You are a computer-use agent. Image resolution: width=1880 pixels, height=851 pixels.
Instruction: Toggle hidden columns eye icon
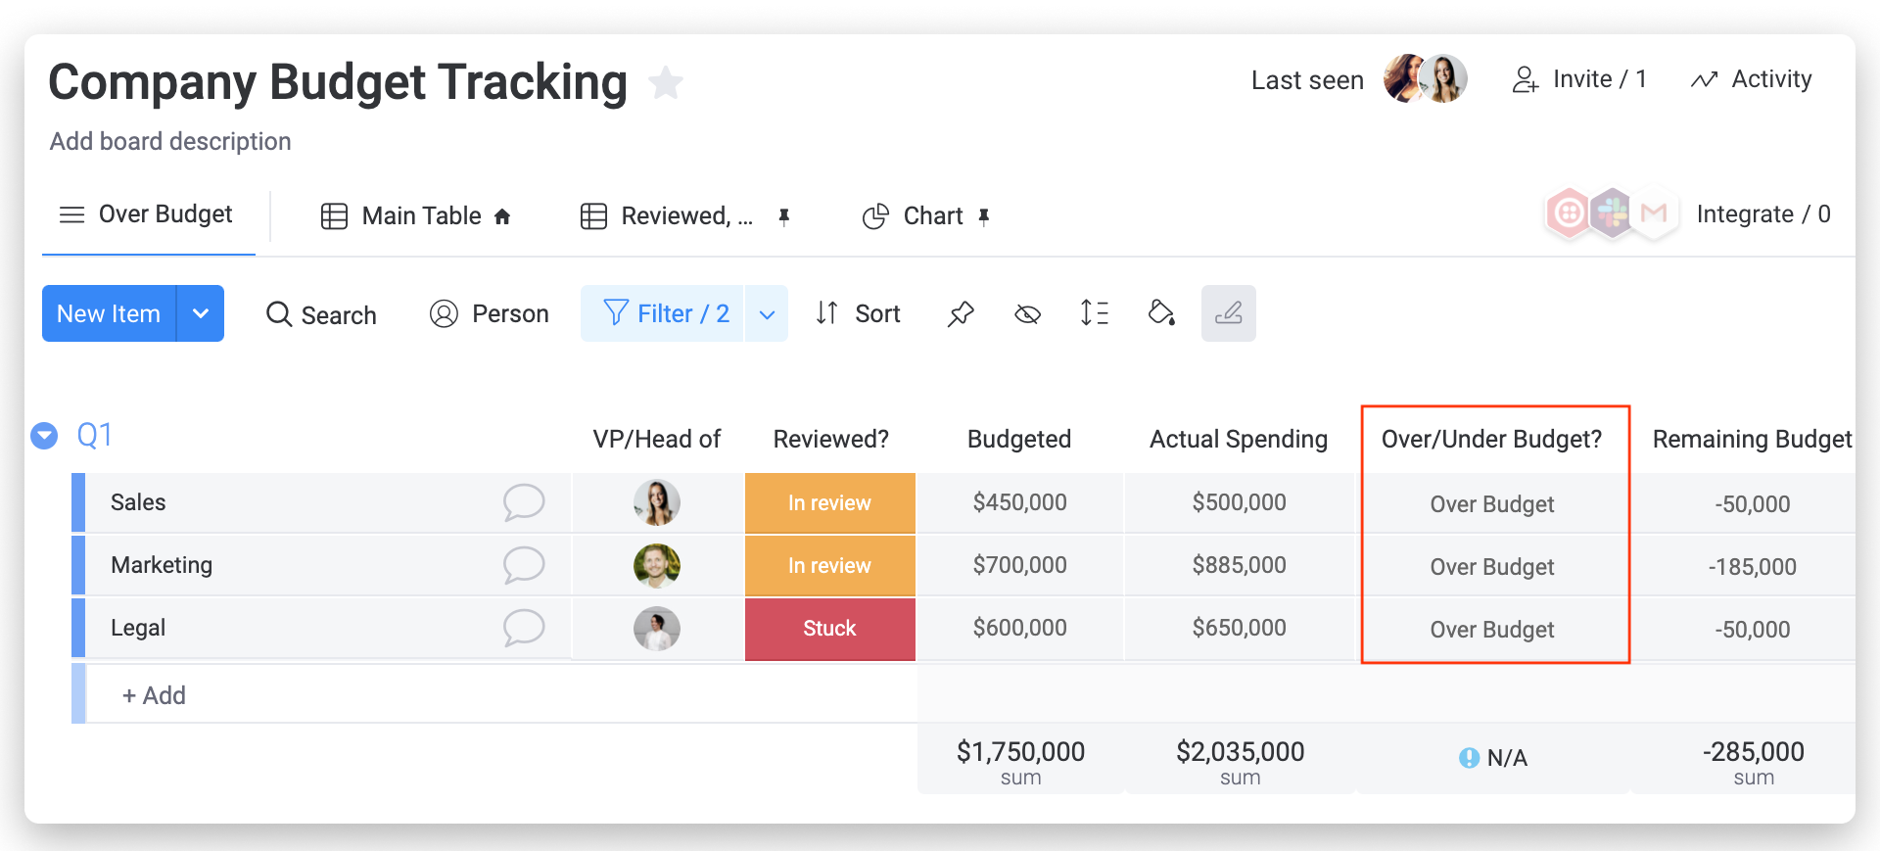point(1027,313)
